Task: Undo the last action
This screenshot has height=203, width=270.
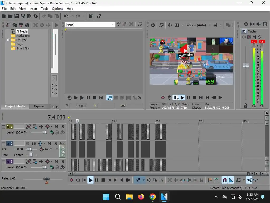Action: pos(66,16)
